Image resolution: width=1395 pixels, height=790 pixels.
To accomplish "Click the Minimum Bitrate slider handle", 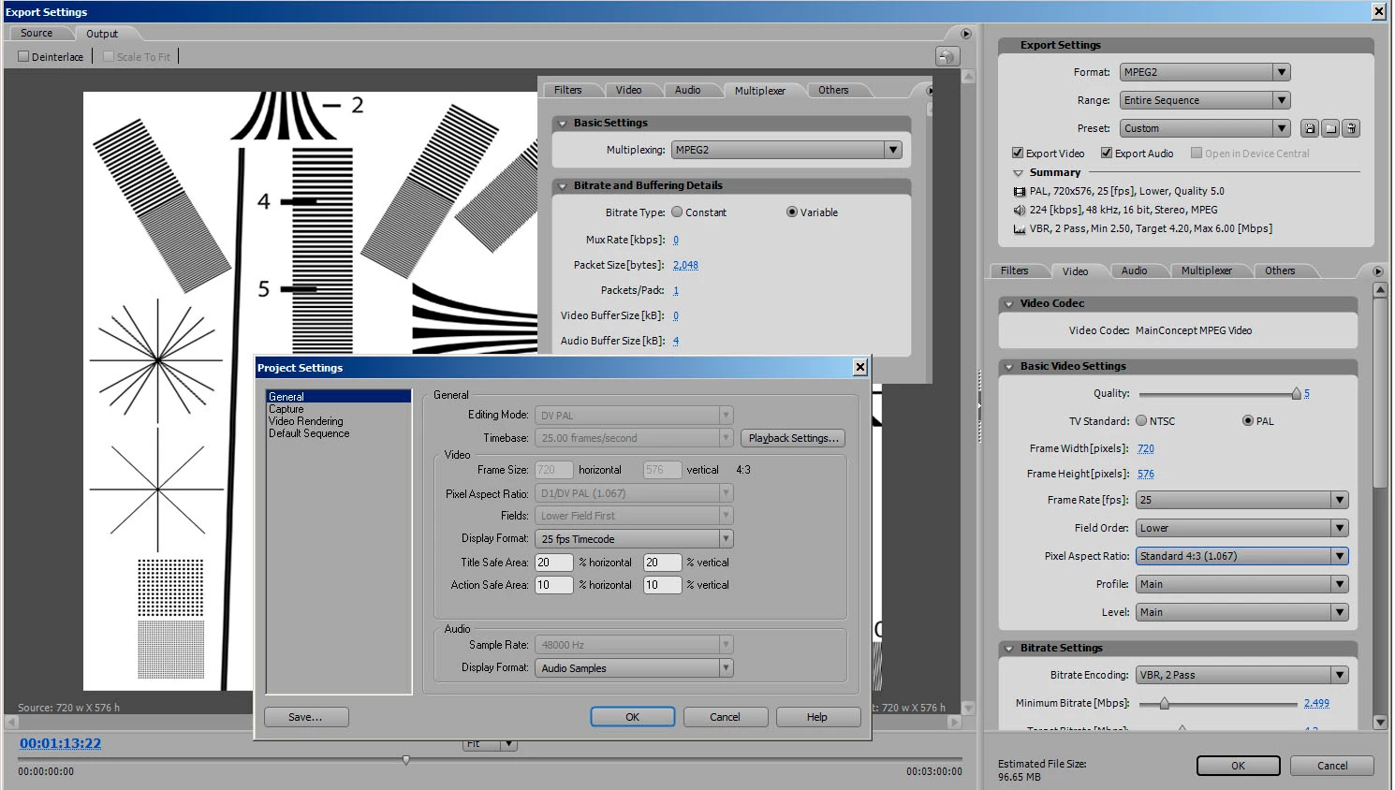I will click(x=1164, y=703).
